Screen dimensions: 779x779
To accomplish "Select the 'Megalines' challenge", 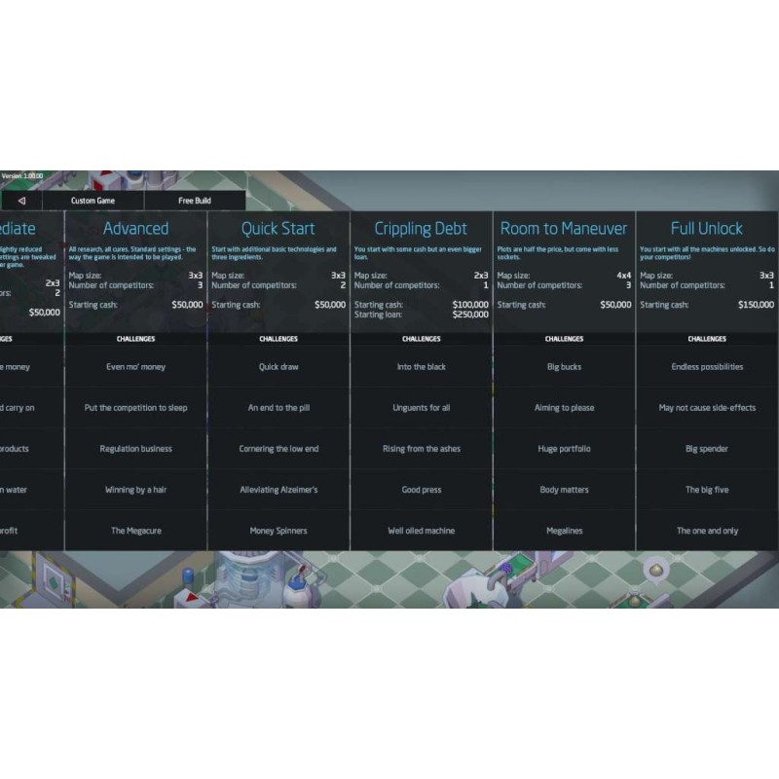I will tap(564, 531).
